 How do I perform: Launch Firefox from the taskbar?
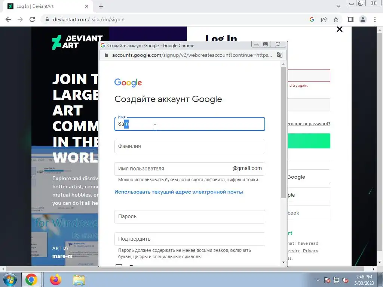55,280
